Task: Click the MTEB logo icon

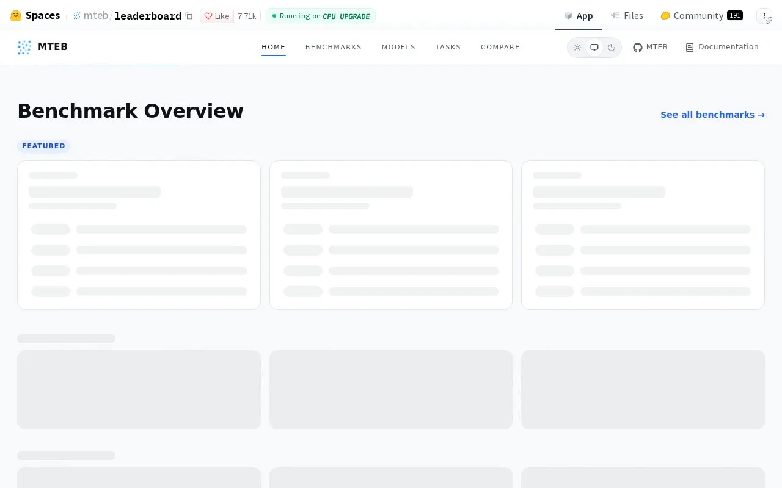Action: [x=24, y=47]
